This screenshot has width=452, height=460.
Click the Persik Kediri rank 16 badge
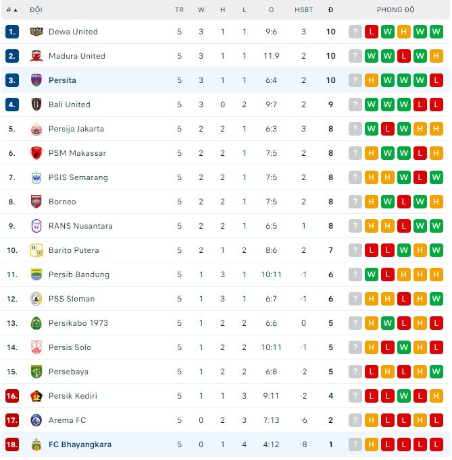(x=12, y=396)
